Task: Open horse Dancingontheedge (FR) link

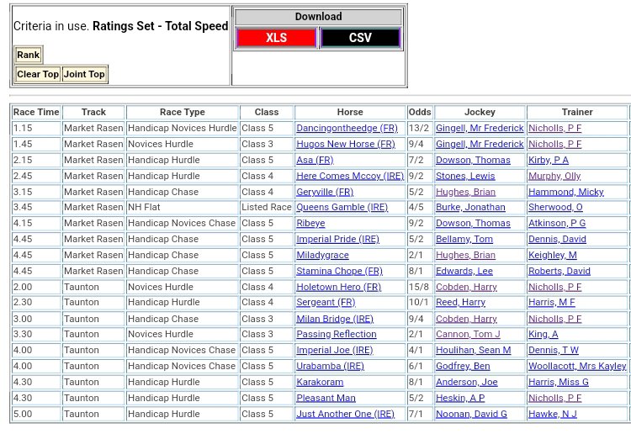Action: click(x=347, y=129)
